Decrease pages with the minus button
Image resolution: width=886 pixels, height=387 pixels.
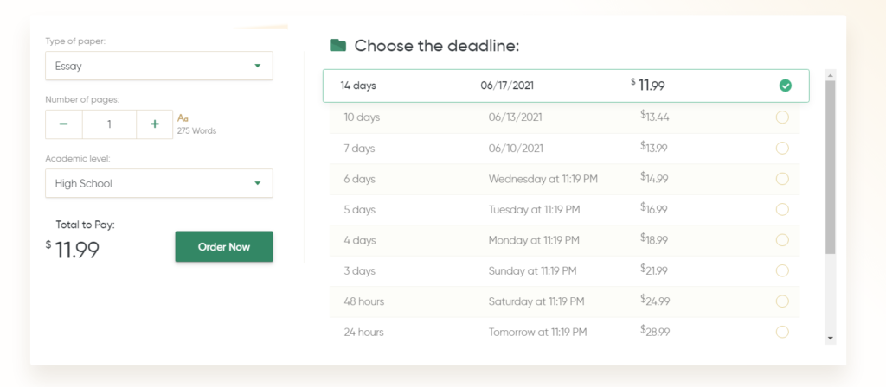pos(63,124)
